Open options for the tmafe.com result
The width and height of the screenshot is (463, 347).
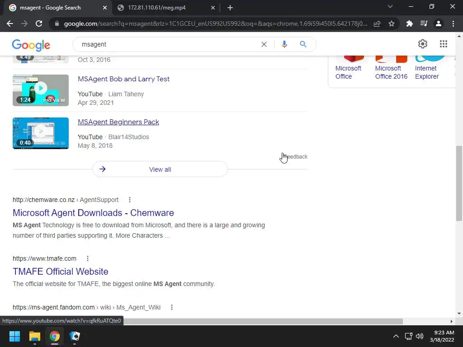[88, 258]
